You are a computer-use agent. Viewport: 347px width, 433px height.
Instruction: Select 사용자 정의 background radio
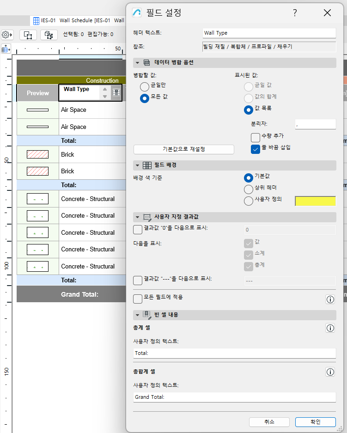point(249,201)
